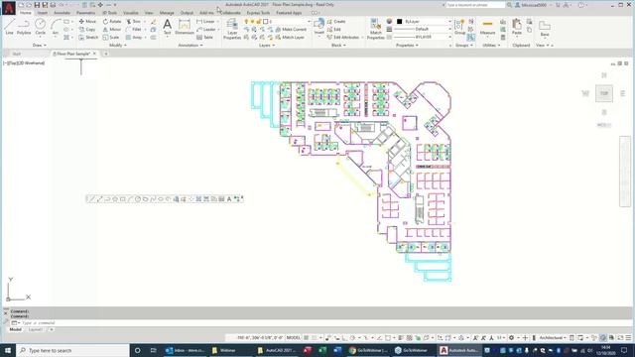This screenshot has width=635, height=357.
Task: Click the Table annotation tool
Action: (x=204, y=37)
